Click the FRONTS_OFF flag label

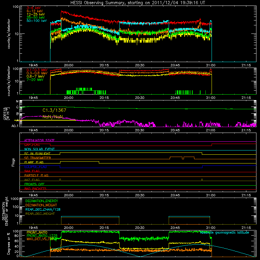(x=34, y=184)
